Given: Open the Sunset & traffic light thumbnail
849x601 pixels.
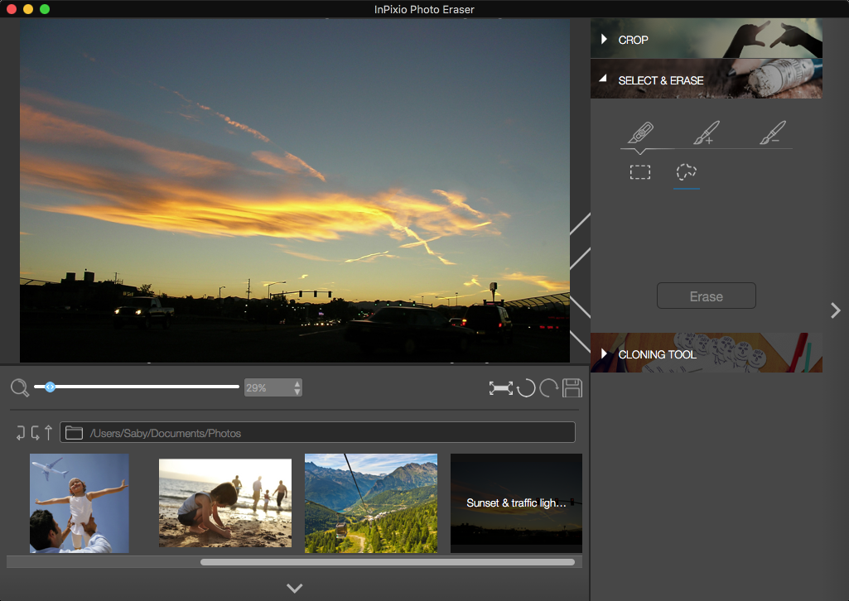Looking at the screenshot, I should tap(517, 503).
